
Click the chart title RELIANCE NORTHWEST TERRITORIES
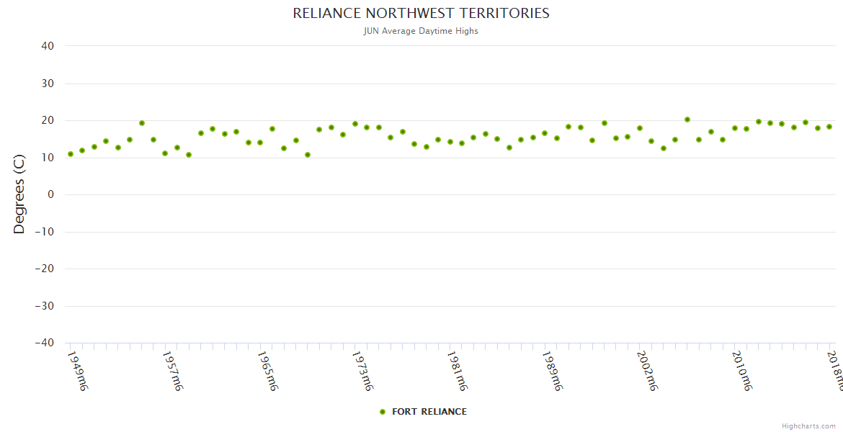point(421,13)
